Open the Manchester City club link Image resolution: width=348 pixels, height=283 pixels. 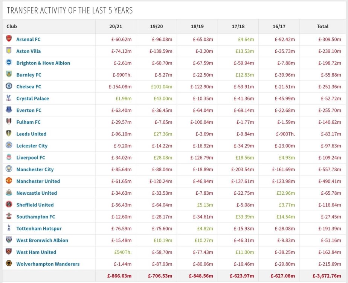click(35, 169)
